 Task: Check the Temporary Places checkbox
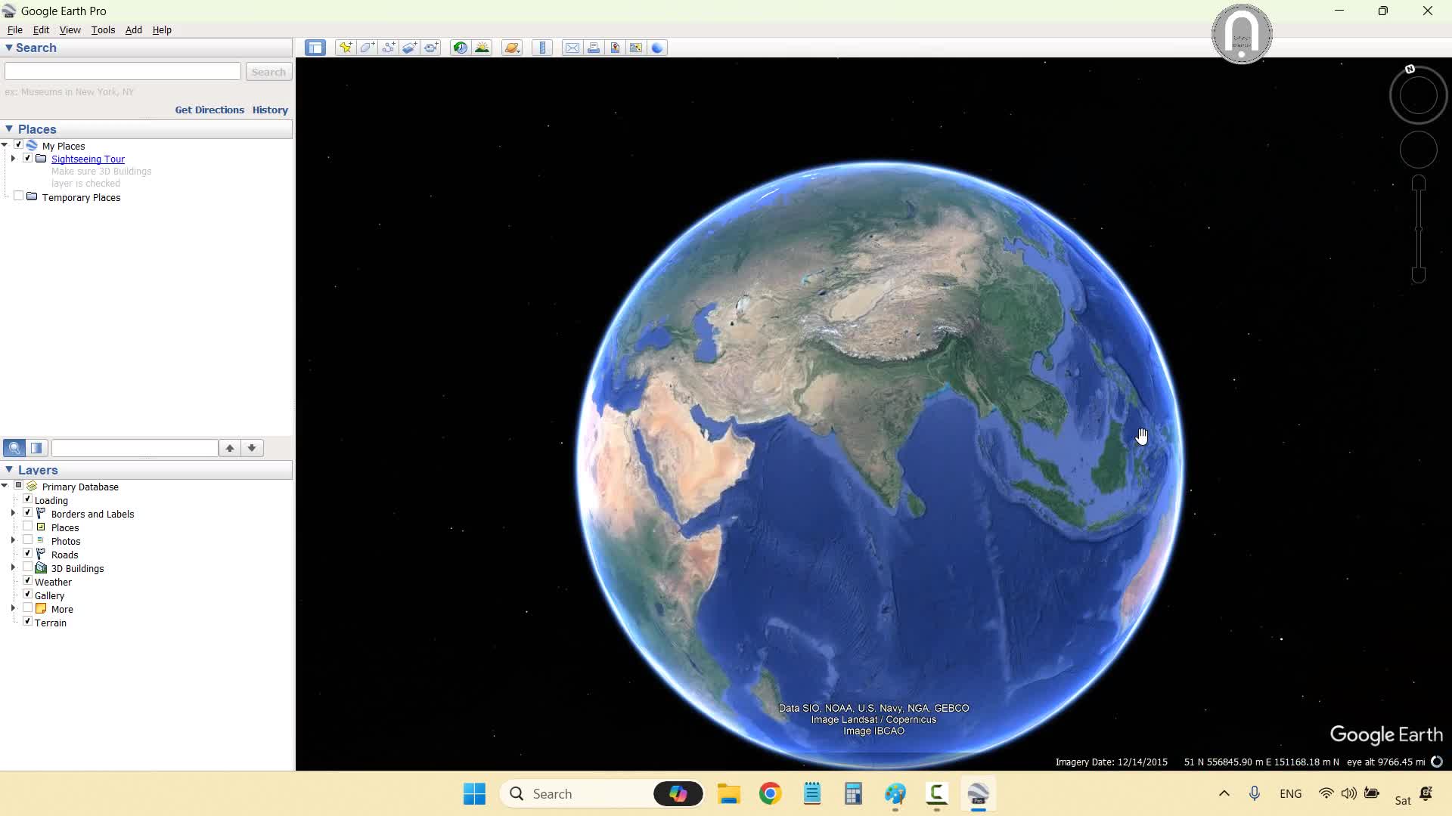click(x=19, y=196)
